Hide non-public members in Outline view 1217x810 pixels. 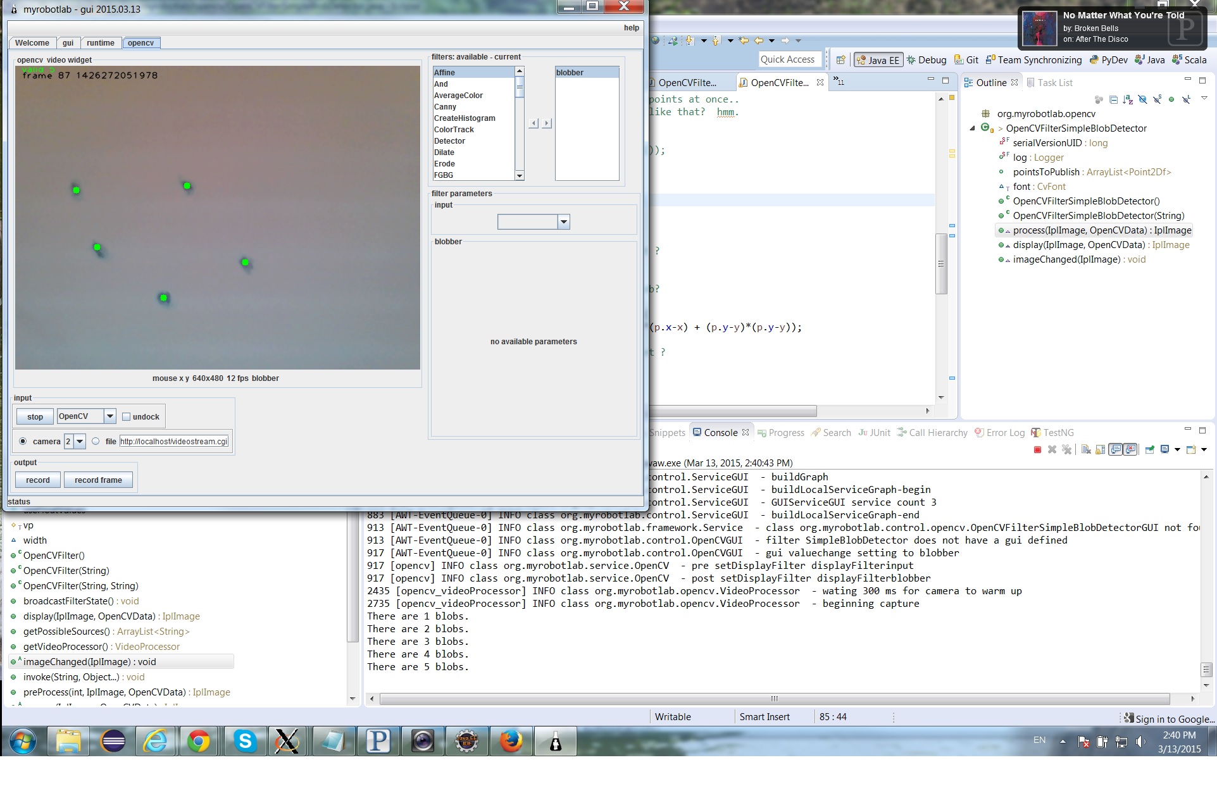tap(1171, 99)
